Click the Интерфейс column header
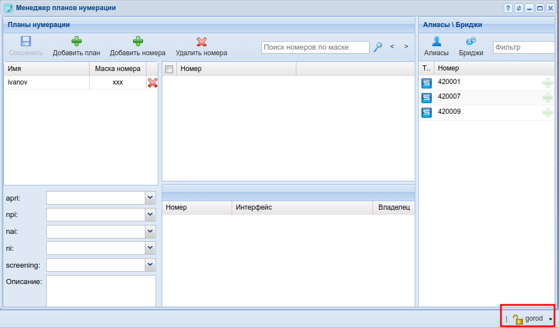 point(302,207)
